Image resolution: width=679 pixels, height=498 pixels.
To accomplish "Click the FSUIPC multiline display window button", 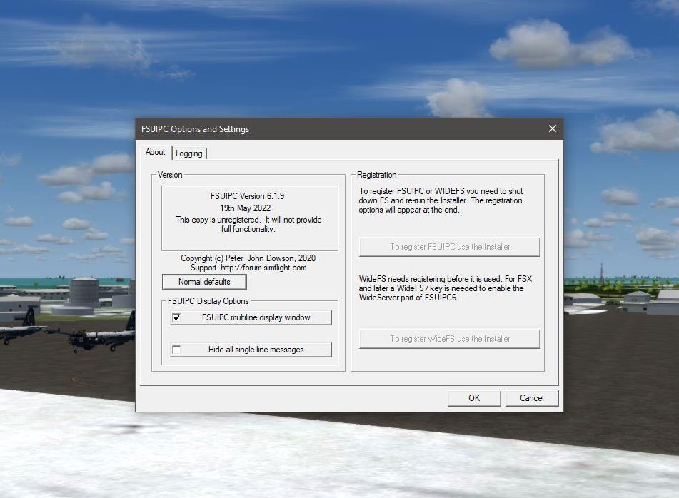I will click(256, 317).
